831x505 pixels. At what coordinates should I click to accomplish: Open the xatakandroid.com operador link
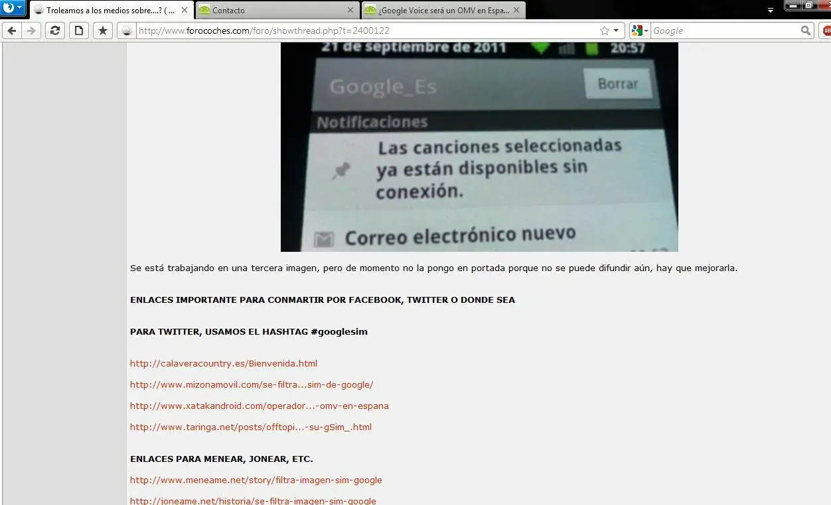pos(260,406)
